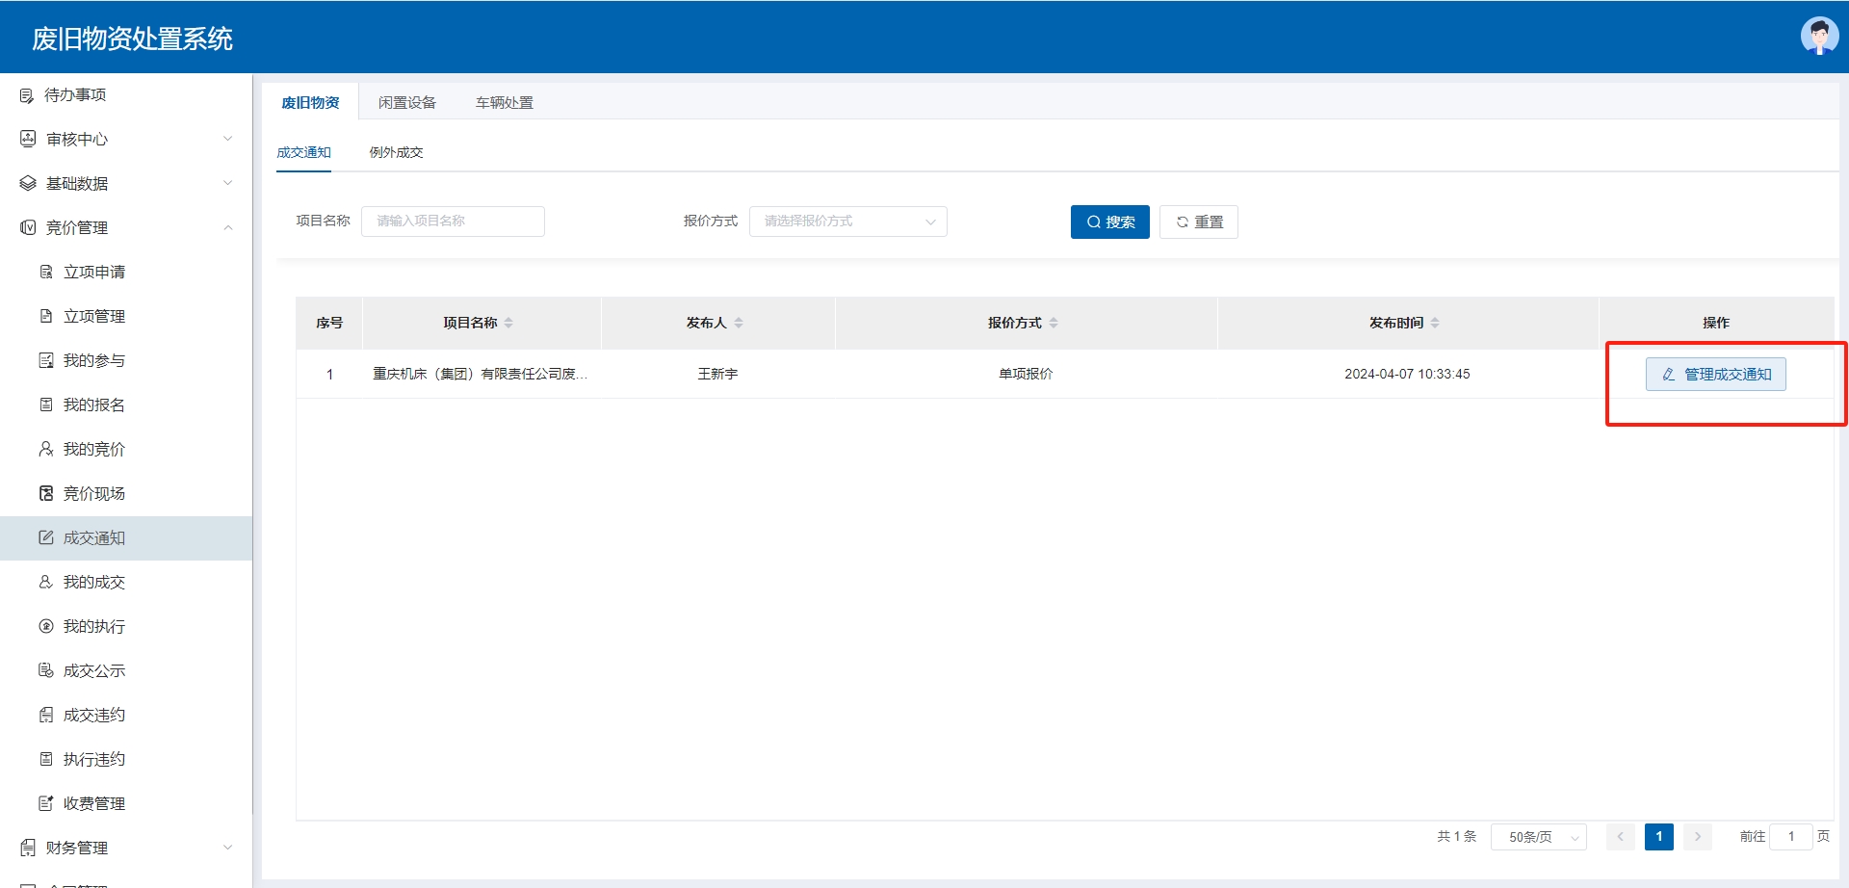Click the 我的竞价 person icon

(46, 449)
